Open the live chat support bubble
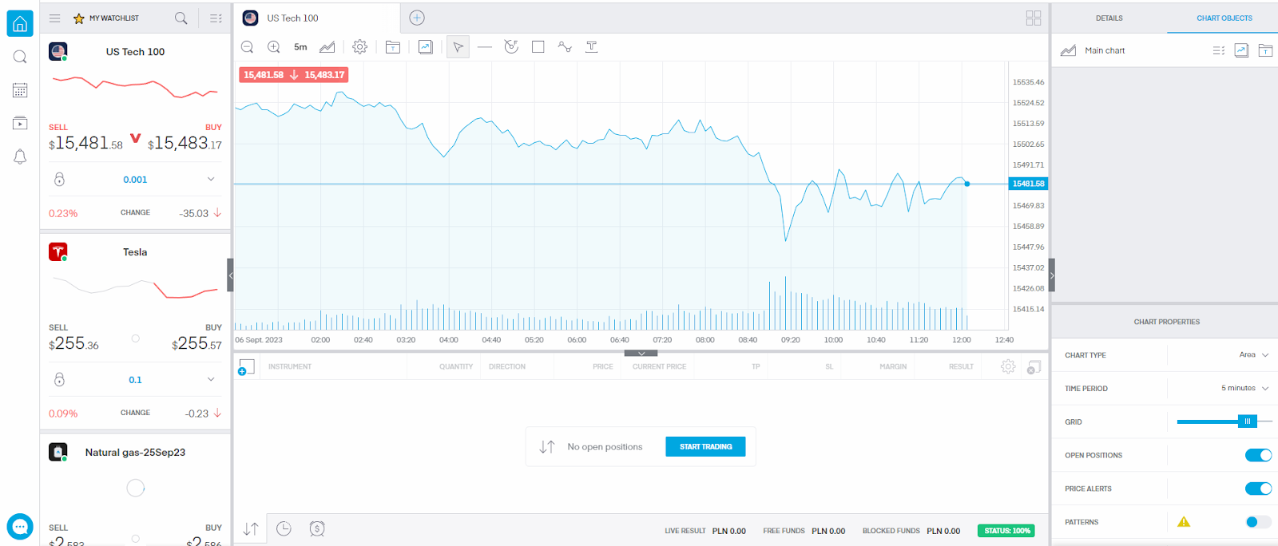Screen dimensions: 1278x546 coord(20,527)
